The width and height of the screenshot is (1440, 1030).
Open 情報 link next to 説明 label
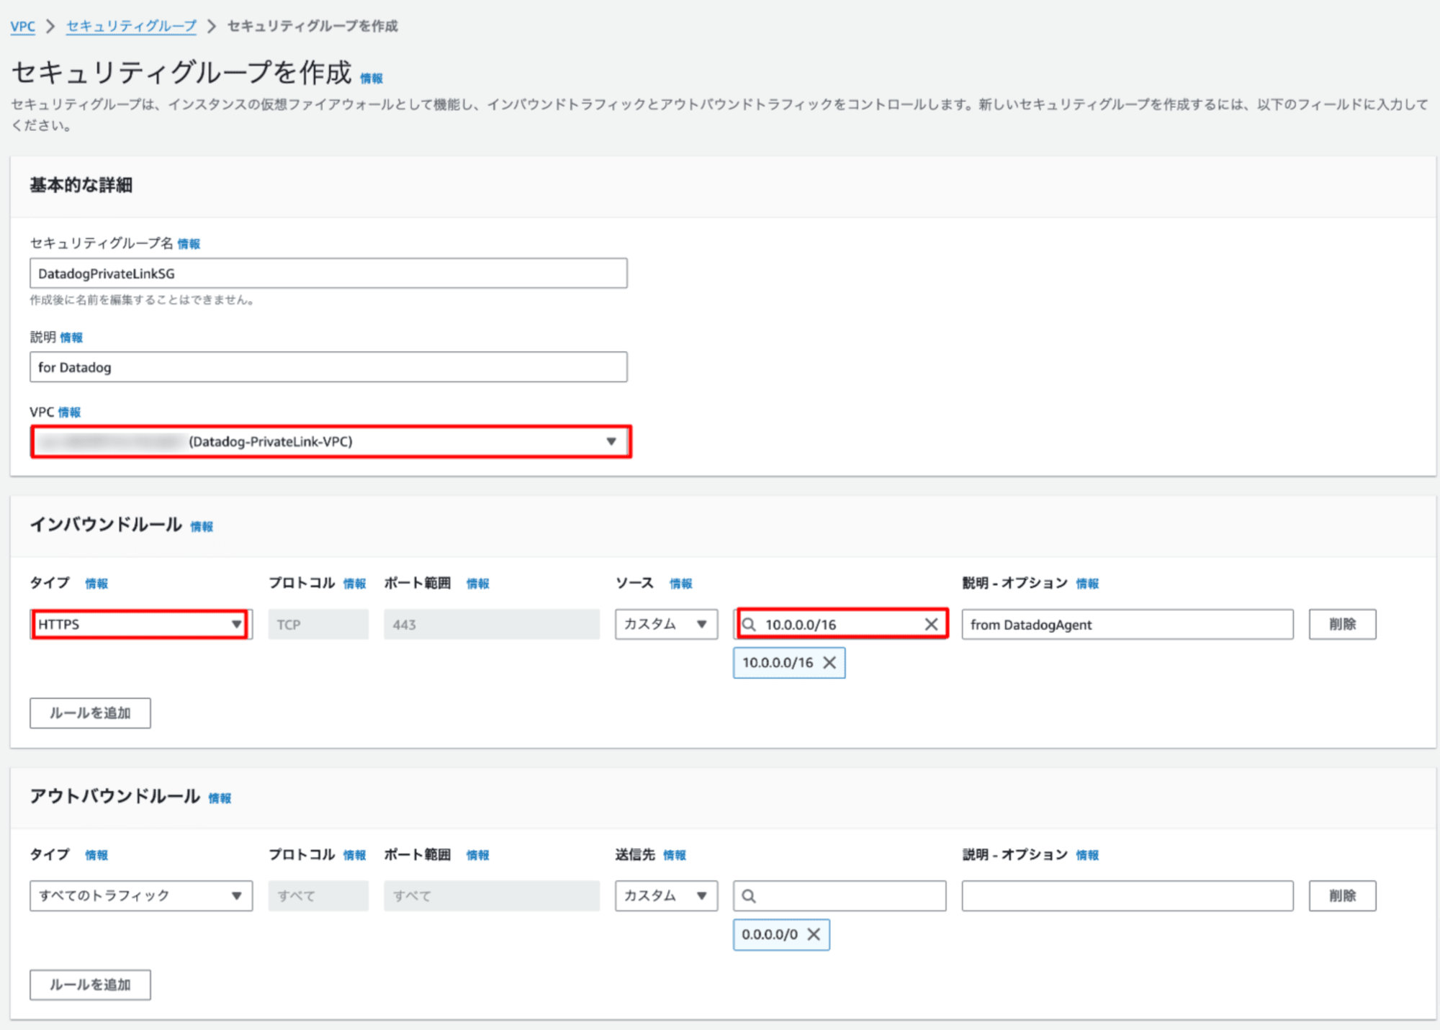click(71, 338)
